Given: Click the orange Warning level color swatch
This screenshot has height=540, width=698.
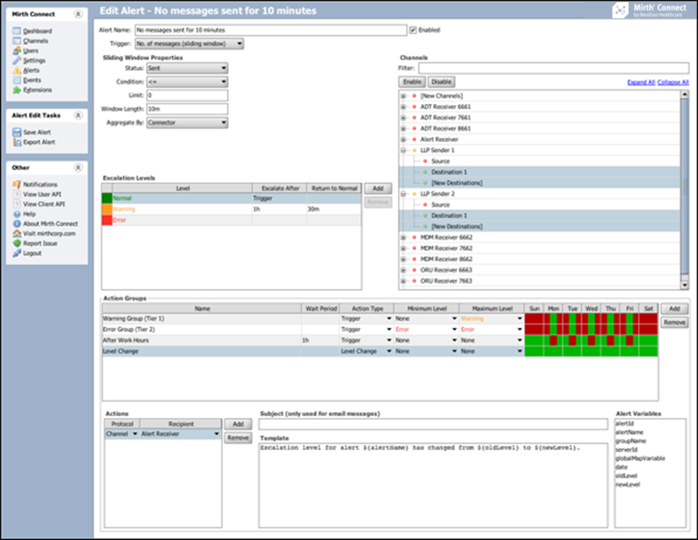Looking at the screenshot, I should click(x=107, y=209).
